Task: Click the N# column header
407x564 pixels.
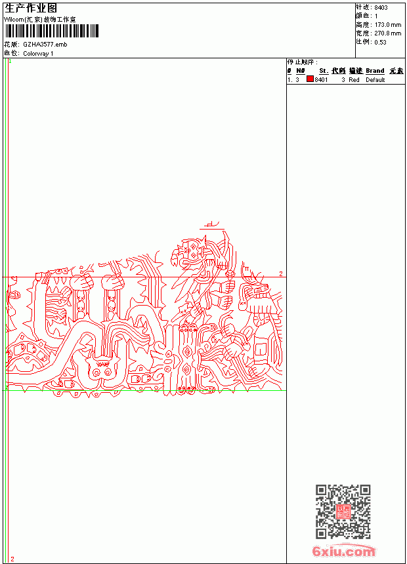Action: [301, 71]
